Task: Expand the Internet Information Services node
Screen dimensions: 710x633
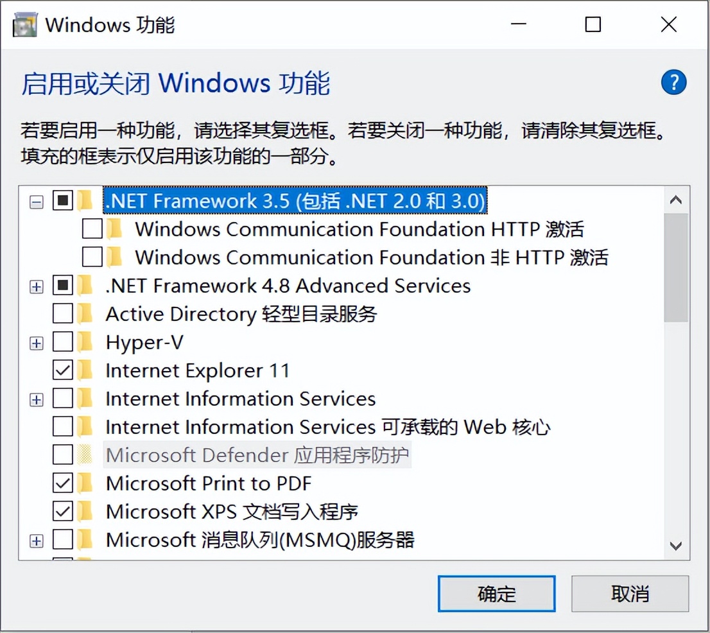Action: (37, 399)
